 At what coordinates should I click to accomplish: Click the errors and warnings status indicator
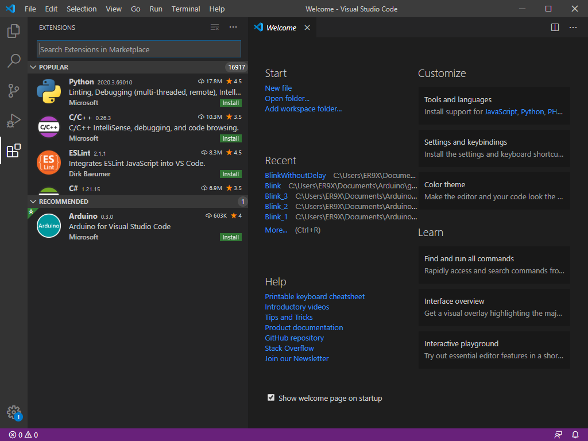[x=23, y=435]
